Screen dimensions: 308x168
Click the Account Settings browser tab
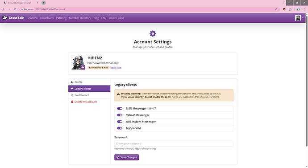21,3
